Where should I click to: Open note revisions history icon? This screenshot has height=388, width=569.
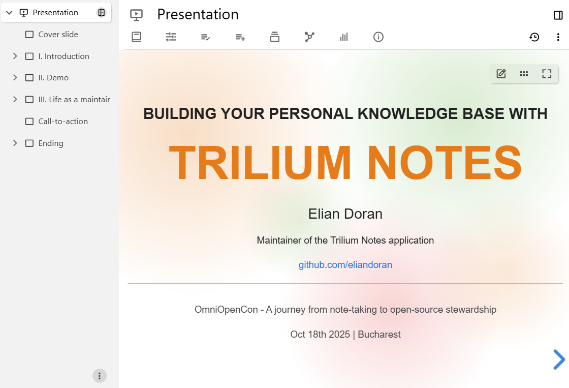(x=534, y=37)
